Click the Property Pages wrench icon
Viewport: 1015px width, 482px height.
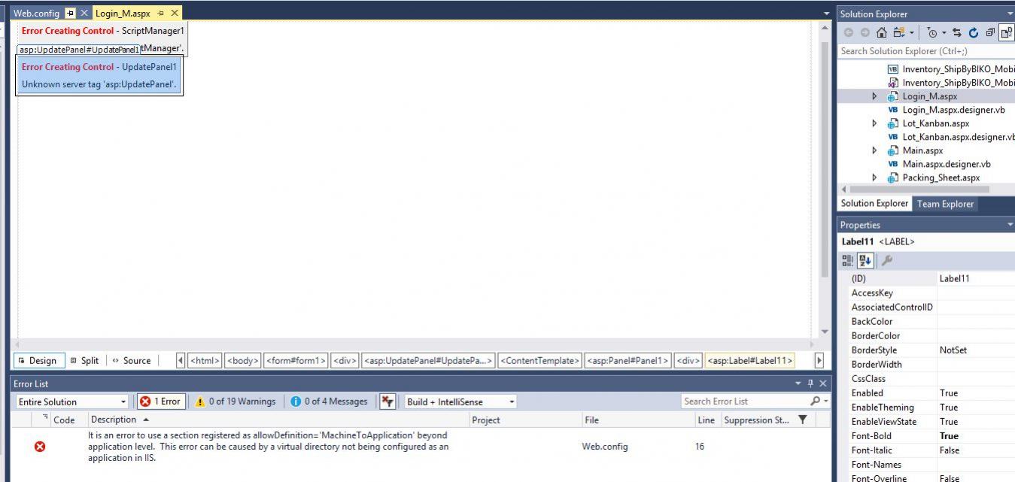tap(887, 260)
